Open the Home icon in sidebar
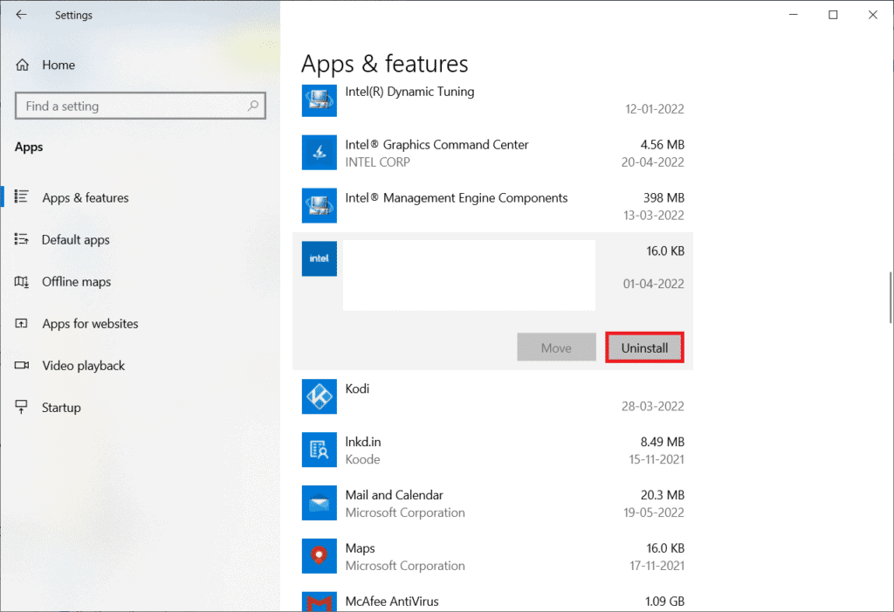This screenshot has height=612, width=894. pyautogui.click(x=22, y=65)
